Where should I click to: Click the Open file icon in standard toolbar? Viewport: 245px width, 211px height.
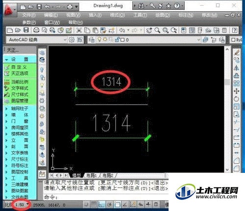18,30
